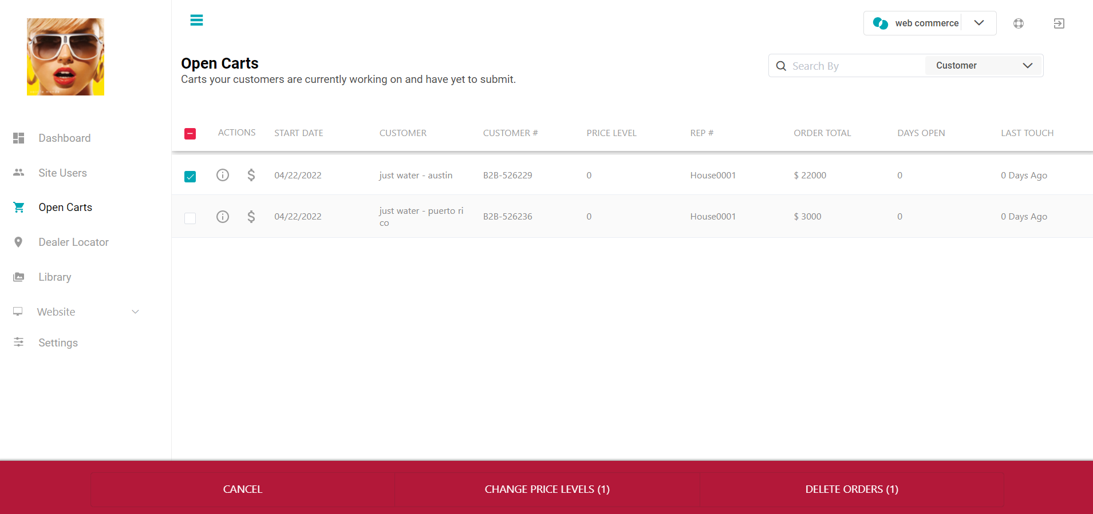Click dollar icon on the $22000 order
Viewport: 1093px width, 514px height.
tap(251, 175)
